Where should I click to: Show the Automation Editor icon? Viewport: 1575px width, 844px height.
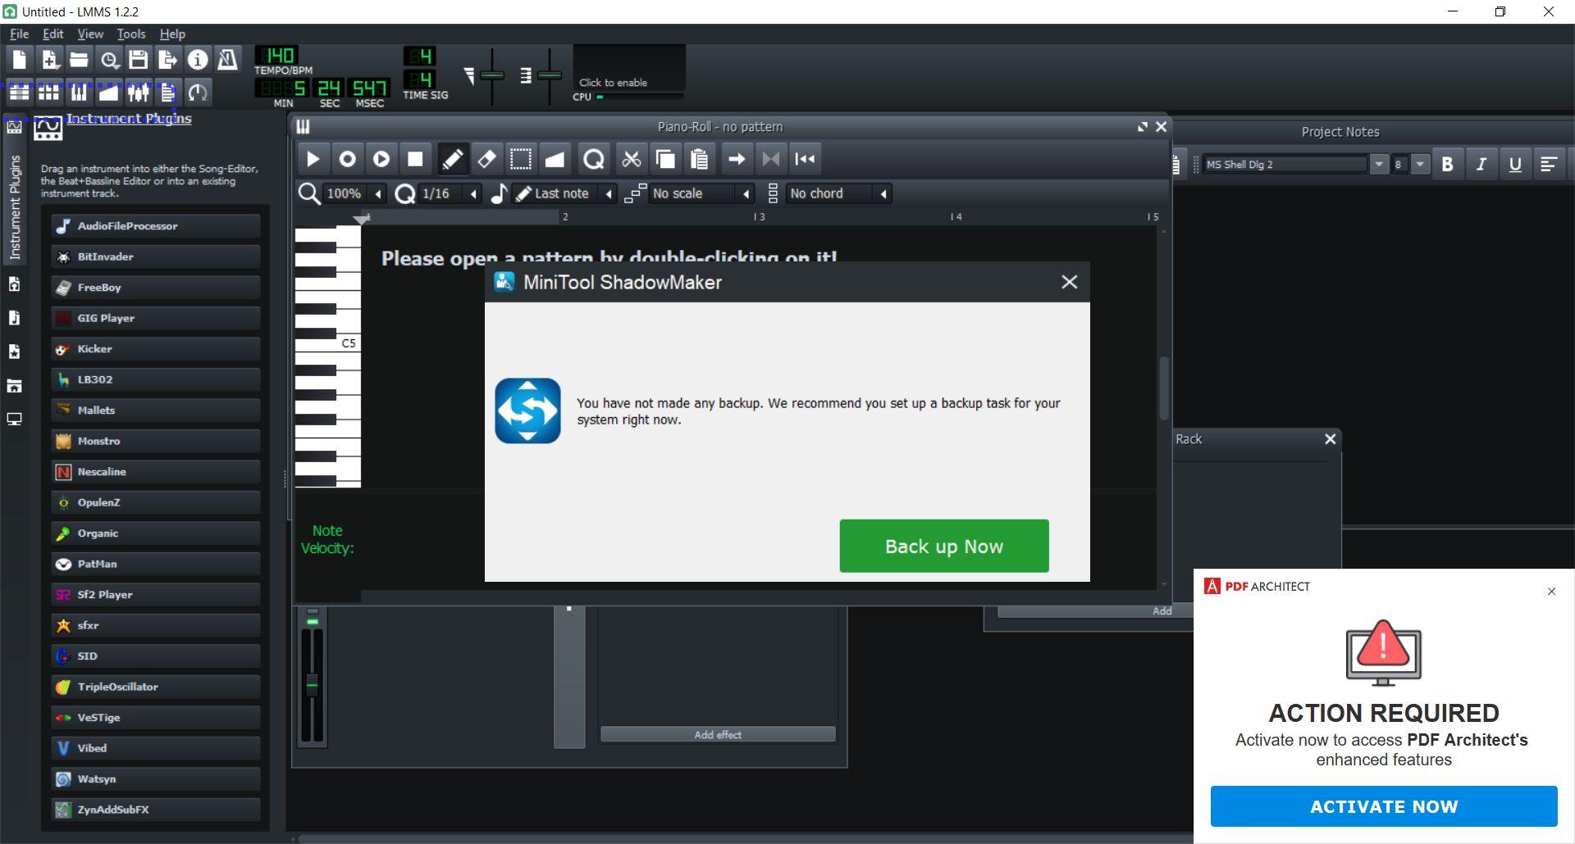tap(109, 92)
